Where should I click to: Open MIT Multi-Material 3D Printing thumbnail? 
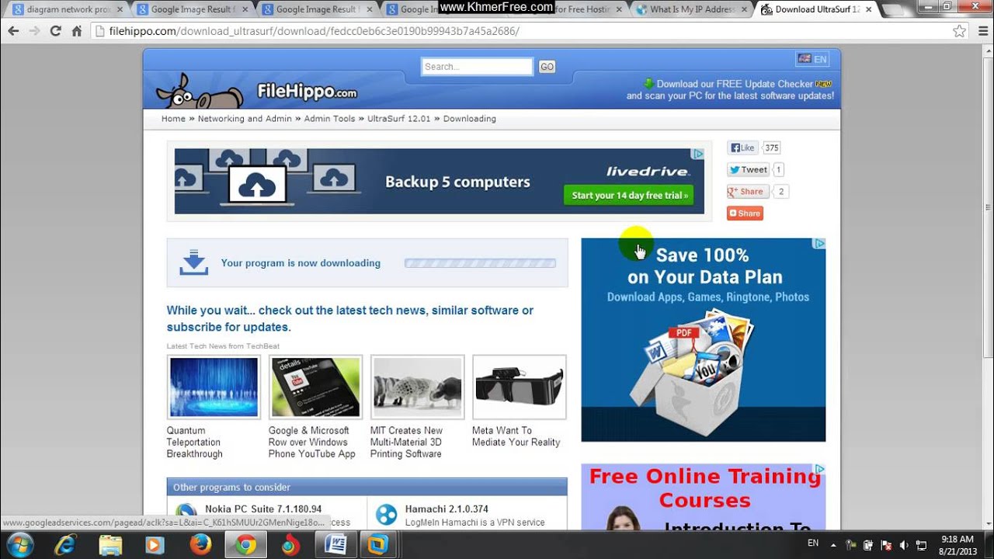pyautogui.click(x=417, y=387)
